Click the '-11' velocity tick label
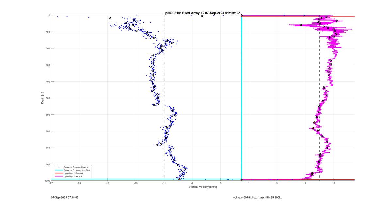Screen dimensions: 392x203 [164, 183]
